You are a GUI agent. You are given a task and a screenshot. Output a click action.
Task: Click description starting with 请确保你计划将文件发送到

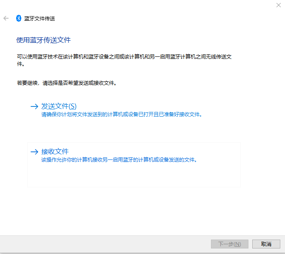pos(122,114)
